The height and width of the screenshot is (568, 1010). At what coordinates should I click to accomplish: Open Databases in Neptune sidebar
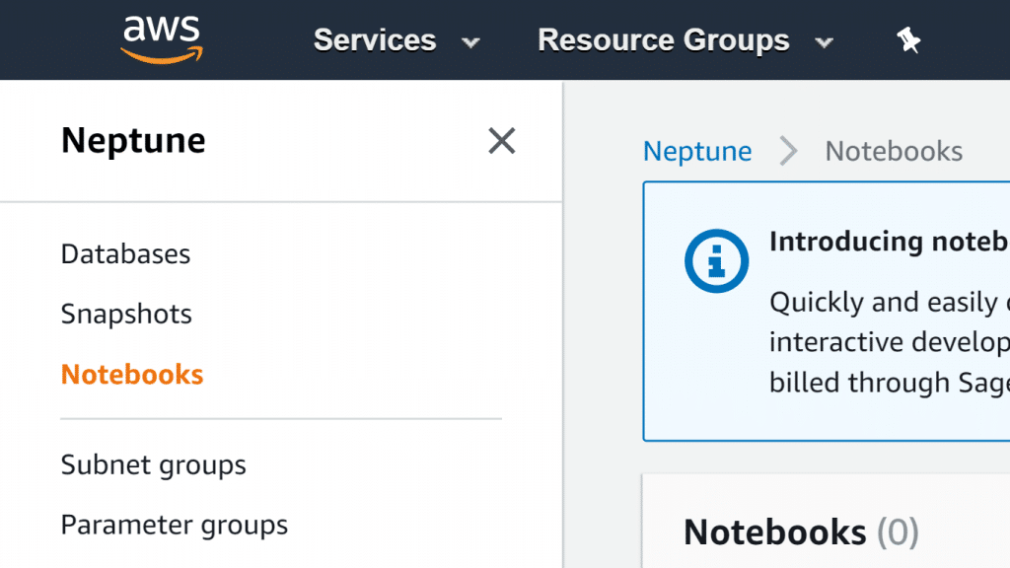[x=125, y=254]
